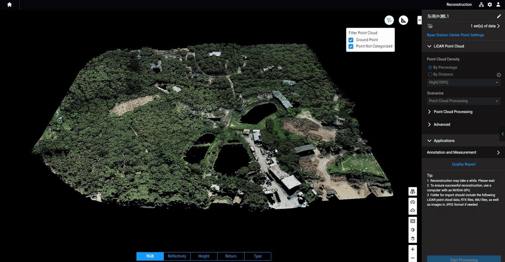Open the Filter Point Cloud tool
Viewport: 505px width, 262px height.
[389, 20]
